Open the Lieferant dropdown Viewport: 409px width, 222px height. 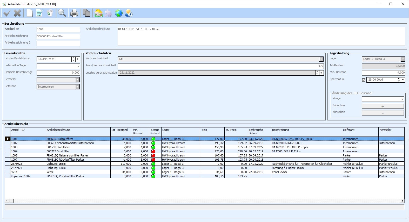point(77,87)
